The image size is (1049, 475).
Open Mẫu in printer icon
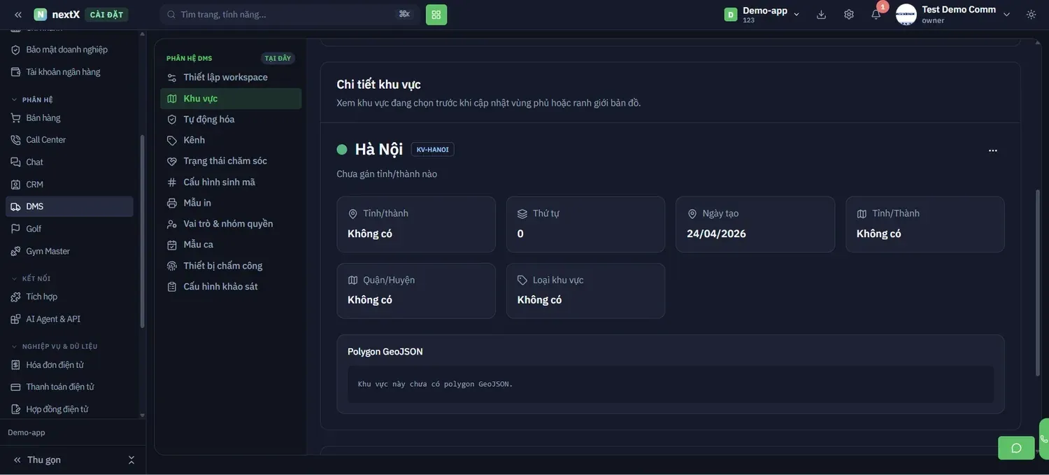point(172,203)
